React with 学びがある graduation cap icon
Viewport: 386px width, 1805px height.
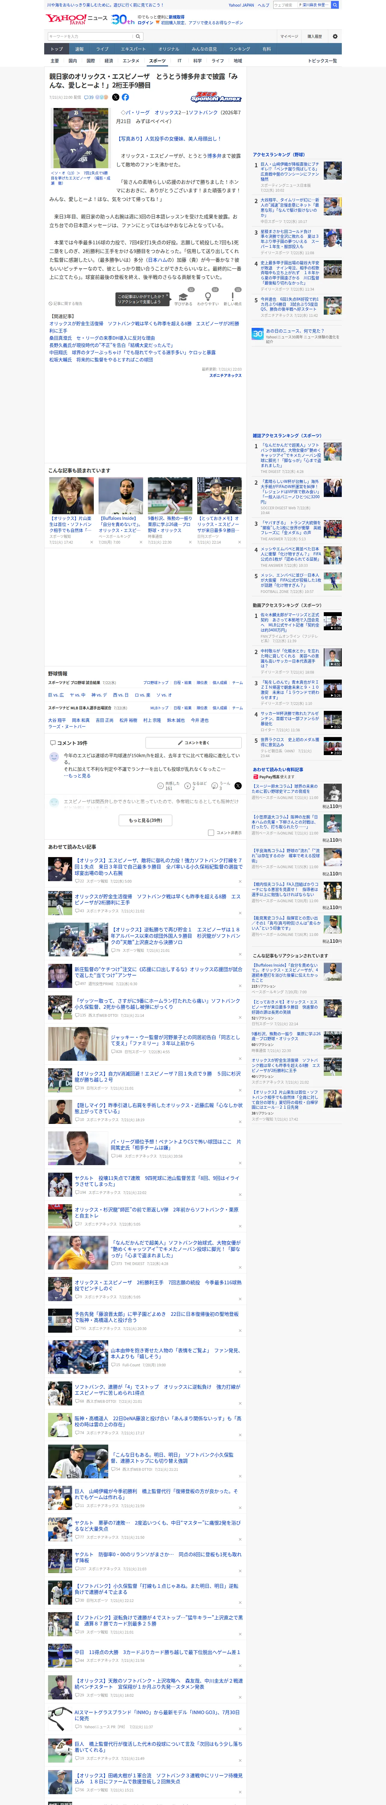[183, 299]
